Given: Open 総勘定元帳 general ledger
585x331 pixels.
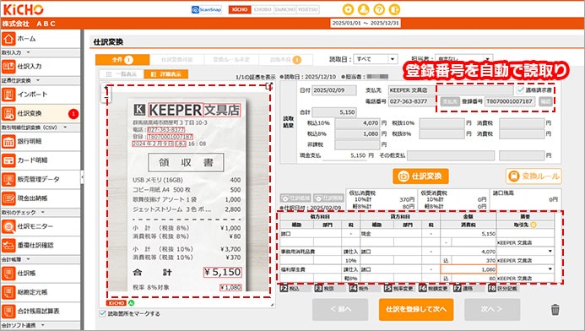Looking at the screenshot, I should click(x=40, y=292).
